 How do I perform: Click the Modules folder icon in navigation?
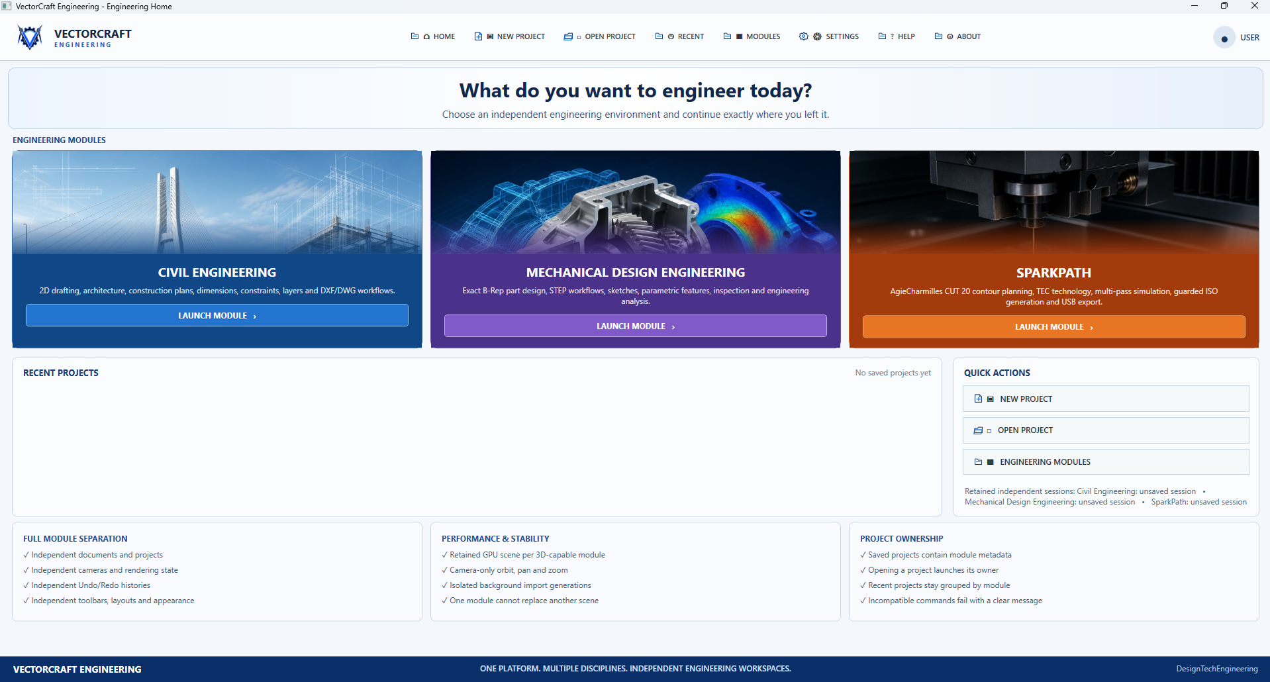click(x=727, y=36)
